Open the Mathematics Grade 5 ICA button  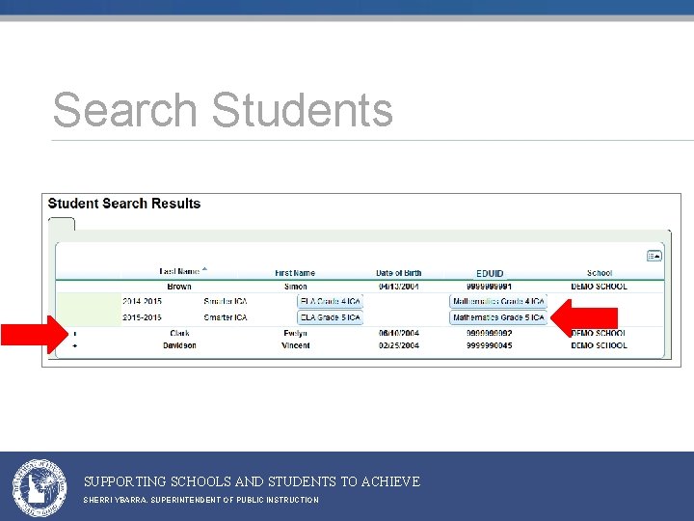[498, 317]
